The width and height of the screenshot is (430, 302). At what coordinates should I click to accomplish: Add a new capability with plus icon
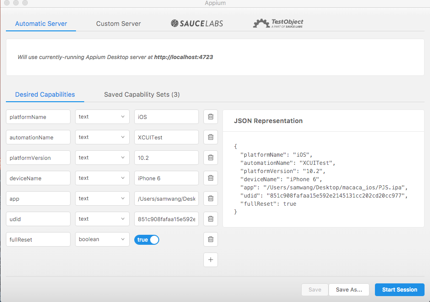tap(211, 260)
